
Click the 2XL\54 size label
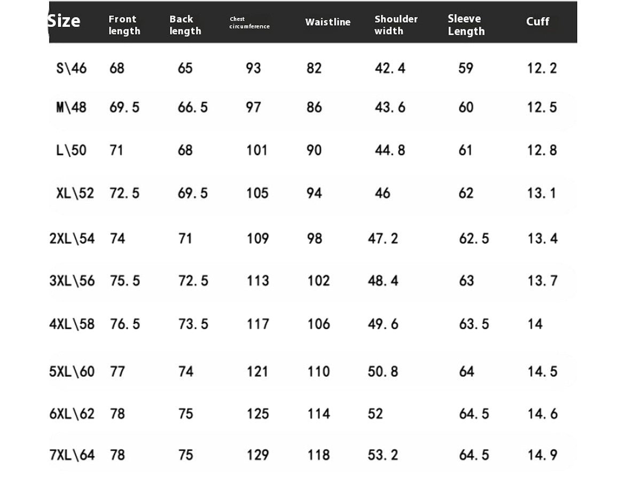pyautogui.click(x=72, y=238)
